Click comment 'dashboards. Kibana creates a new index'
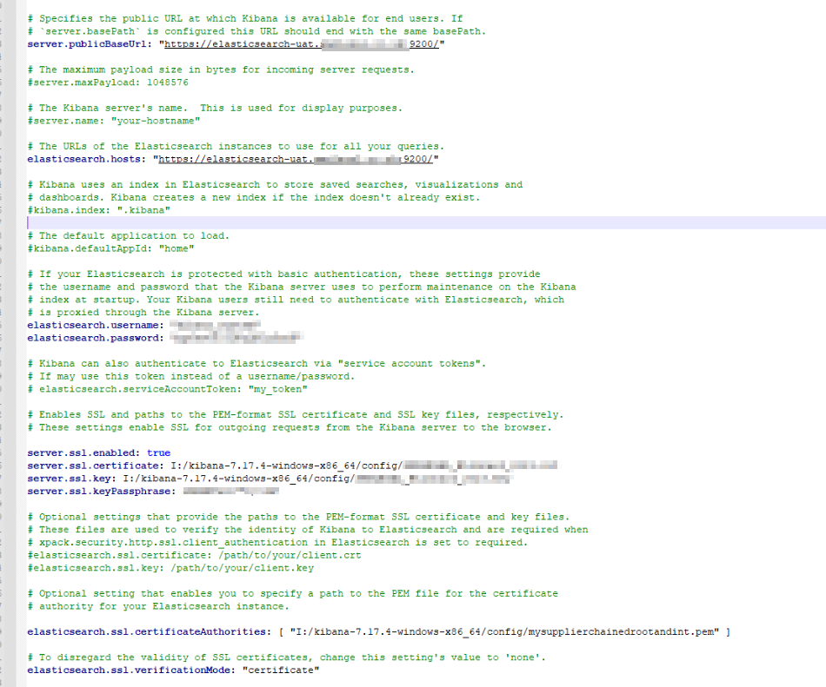826x687 pixels. coord(254,197)
